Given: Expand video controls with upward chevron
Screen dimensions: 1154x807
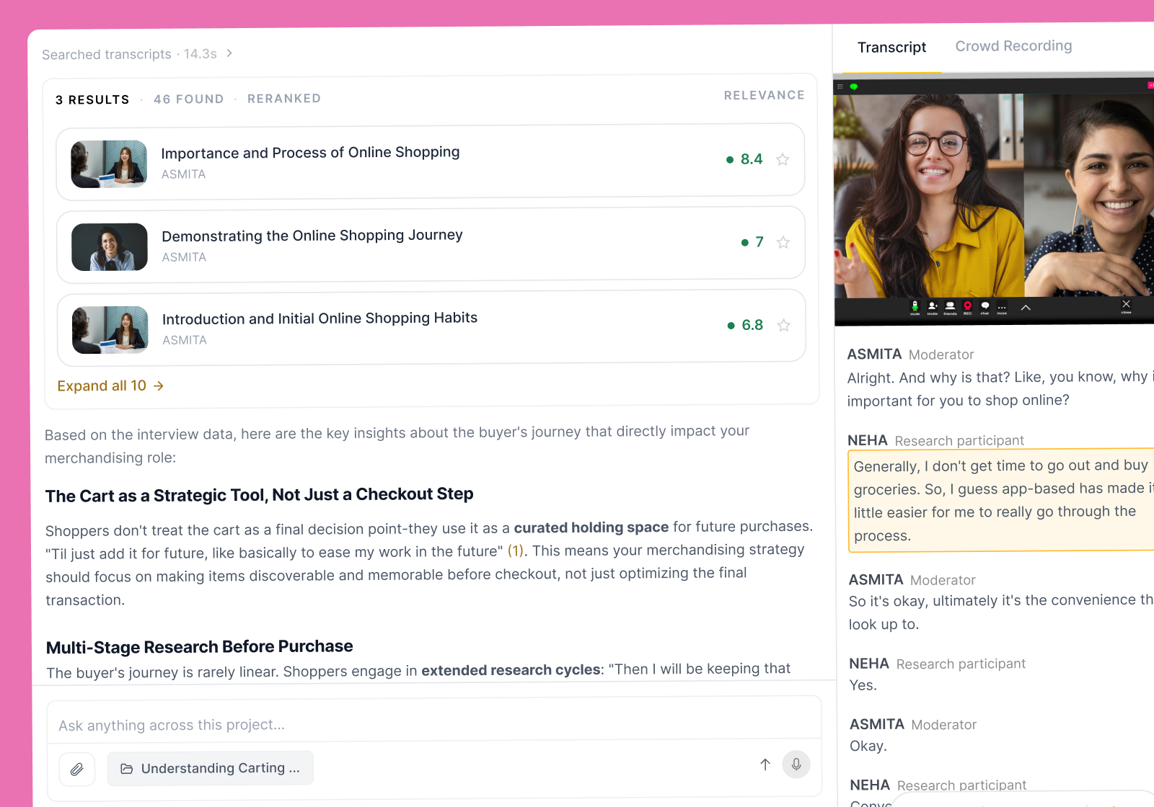Looking at the screenshot, I should click(1026, 307).
